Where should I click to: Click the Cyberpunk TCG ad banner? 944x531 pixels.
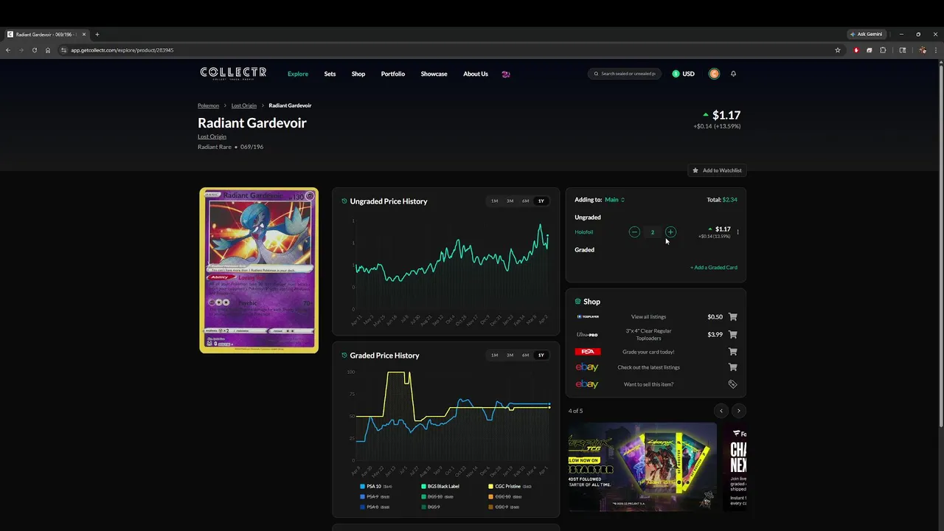click(x=642, y=467)
